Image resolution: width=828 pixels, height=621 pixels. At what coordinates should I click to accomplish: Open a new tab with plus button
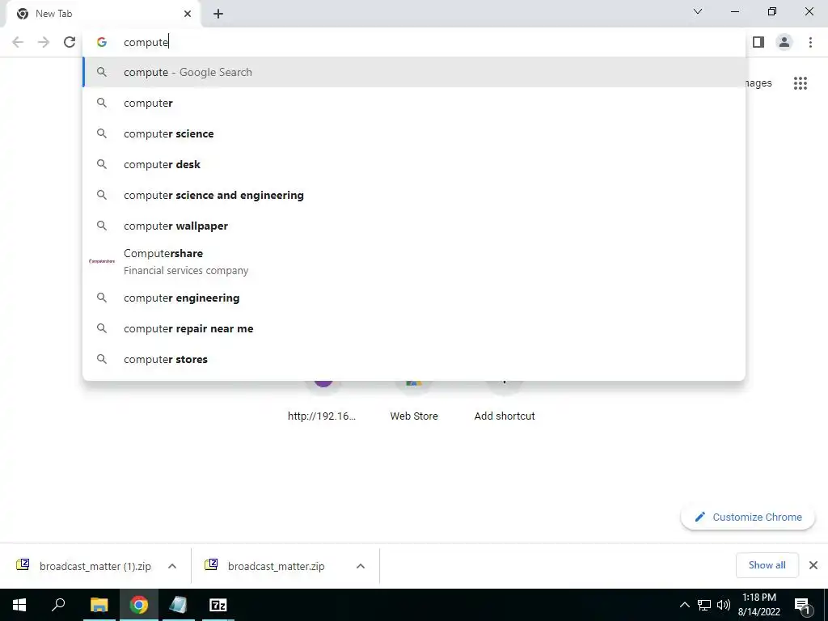point(218,14)
